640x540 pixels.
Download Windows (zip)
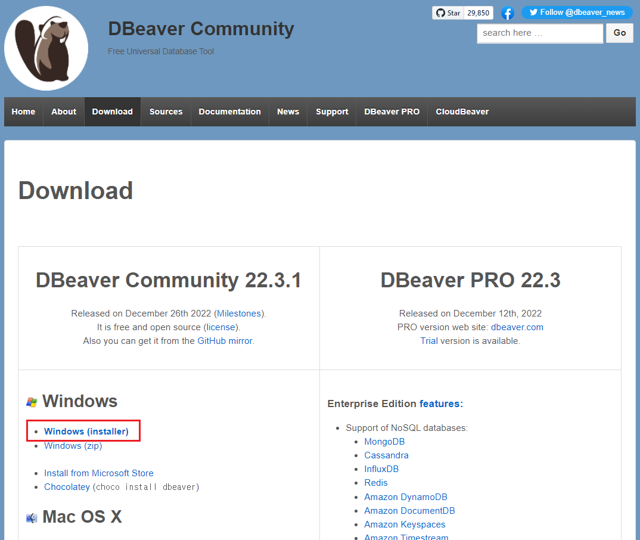[x=73, y=446]
